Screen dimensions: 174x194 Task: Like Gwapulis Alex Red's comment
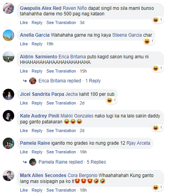tap(24, 22)
